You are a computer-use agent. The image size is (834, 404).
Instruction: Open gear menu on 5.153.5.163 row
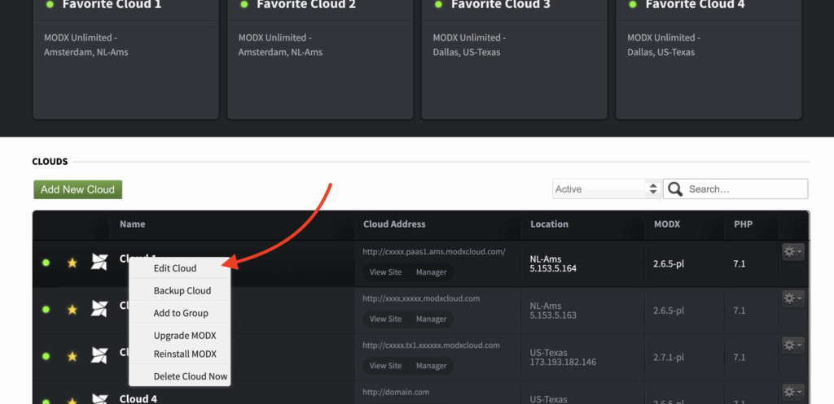(x=792, y=298)
